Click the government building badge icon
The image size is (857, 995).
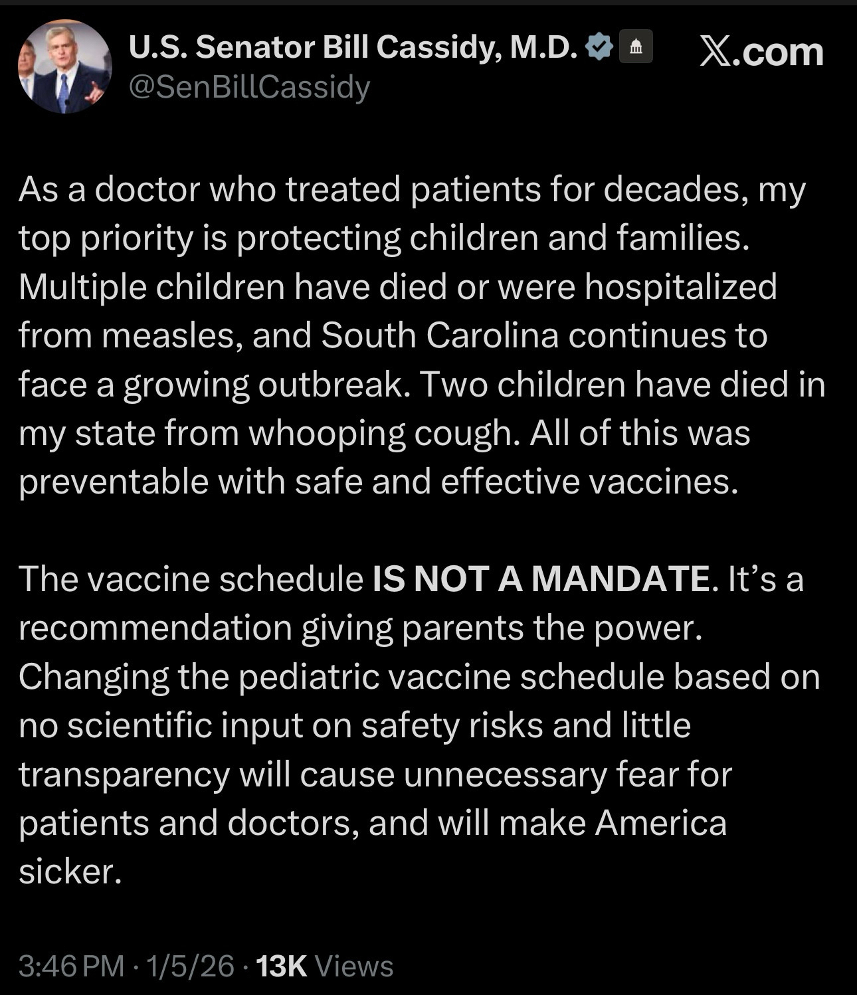[636, 47]
